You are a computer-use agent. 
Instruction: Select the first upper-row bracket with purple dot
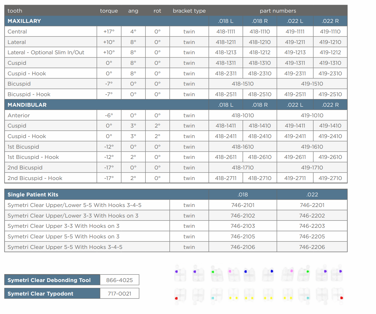coord(180,274)
